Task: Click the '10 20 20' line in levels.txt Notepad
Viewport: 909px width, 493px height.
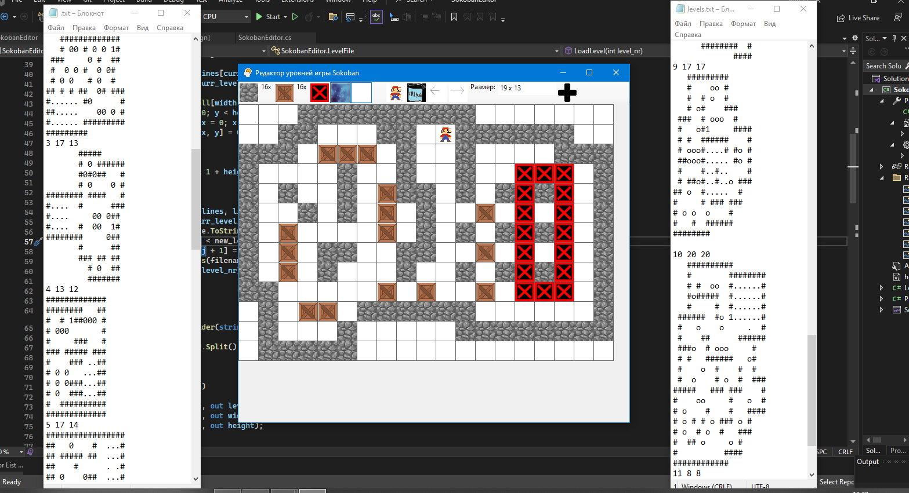Action: pyautogui.click(x=691, y=254)
